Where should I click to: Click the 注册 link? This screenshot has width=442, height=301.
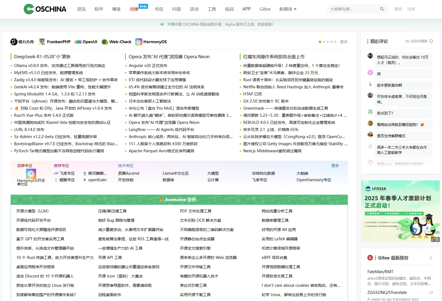pyautogui.click(x=411, y=9)
